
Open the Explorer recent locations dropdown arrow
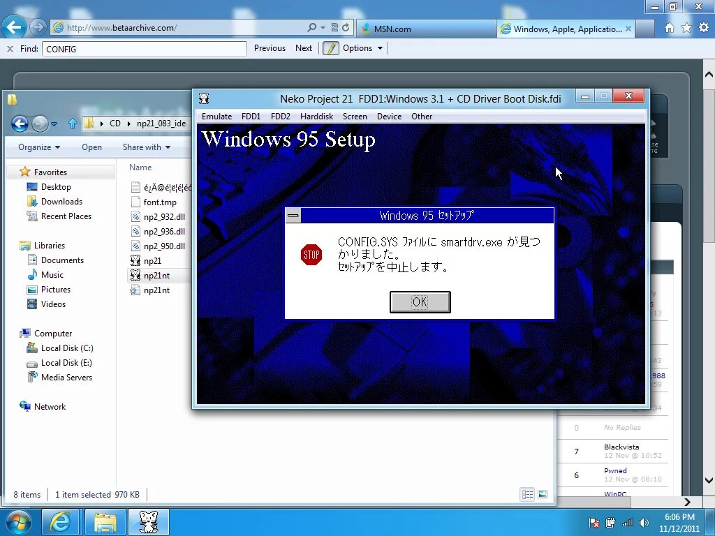(x=54, y=124)
